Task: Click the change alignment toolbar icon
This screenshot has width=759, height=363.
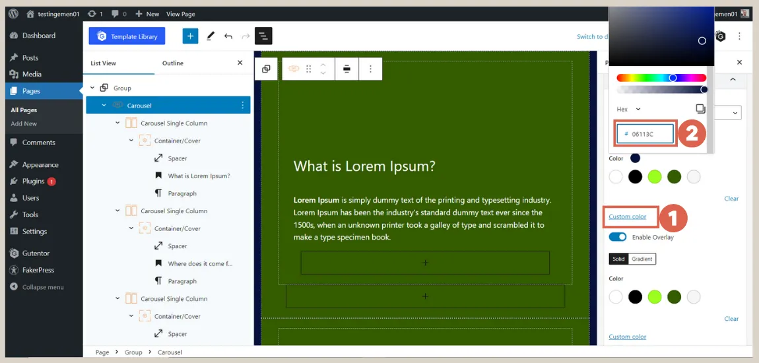Action: coord(346,69)
